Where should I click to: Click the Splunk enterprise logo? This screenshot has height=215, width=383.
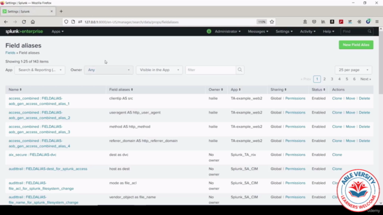[24, 32]
